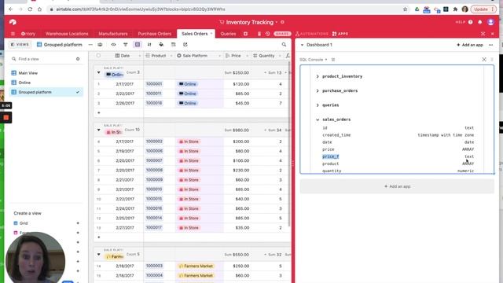This screenshot has height=283, width=503.
Task: Click the Airtable logo home icon
Action: point(13,22)
